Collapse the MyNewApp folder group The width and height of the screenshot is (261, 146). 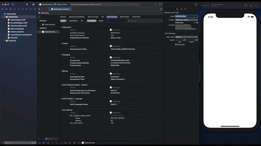pos(4,17)
